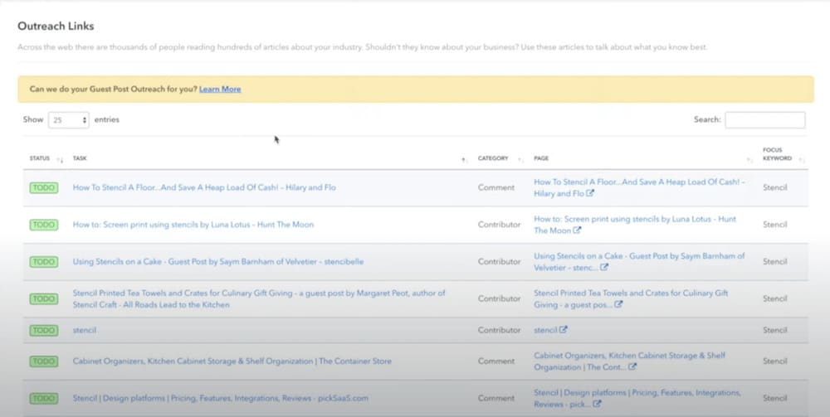Open Cabinet Organizers page column link
This screenshot has width=830, height=417.
point(629,361)
